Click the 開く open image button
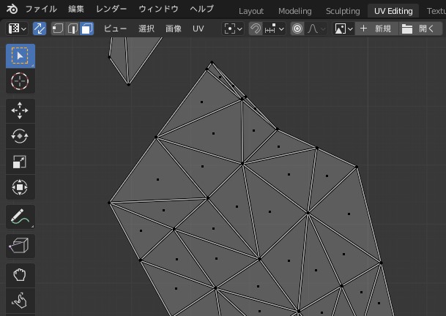The image size is (446, 316). (420, 29)
